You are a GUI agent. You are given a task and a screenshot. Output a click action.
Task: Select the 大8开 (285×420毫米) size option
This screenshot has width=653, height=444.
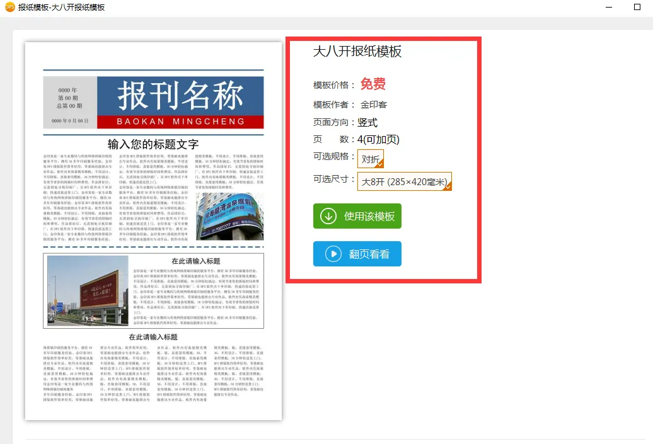pyautogui.click(x=405, y=182)
